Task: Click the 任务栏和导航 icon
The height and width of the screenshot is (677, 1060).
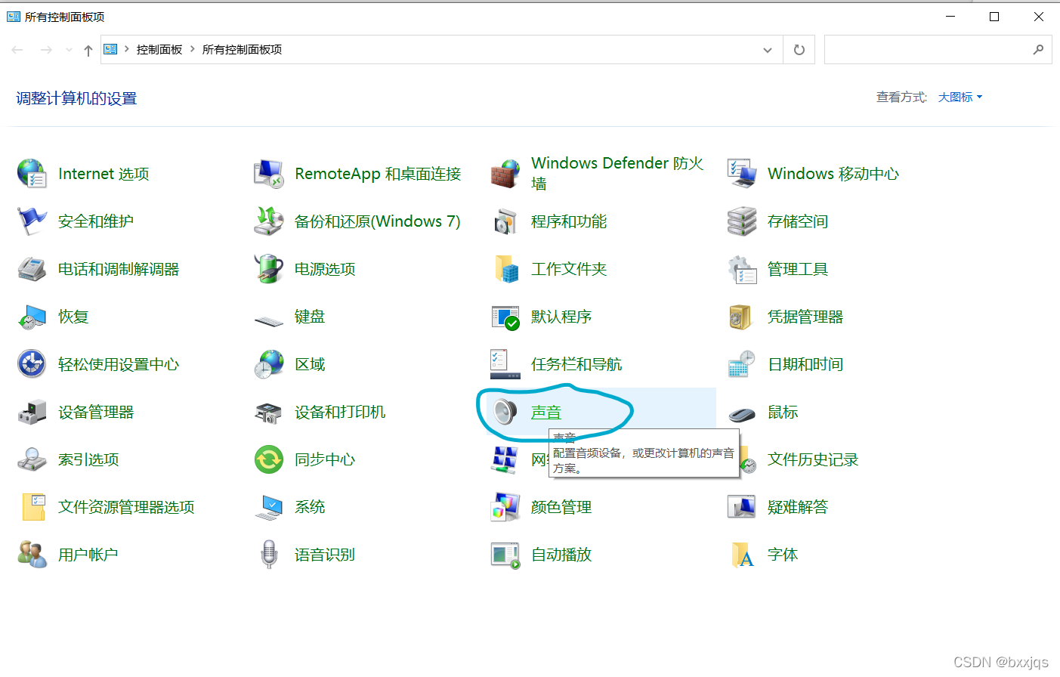Action: 505,364
